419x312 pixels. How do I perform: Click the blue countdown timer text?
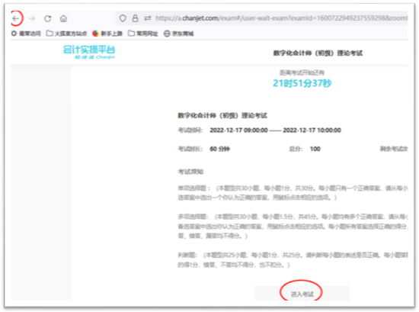click(302, 83)
